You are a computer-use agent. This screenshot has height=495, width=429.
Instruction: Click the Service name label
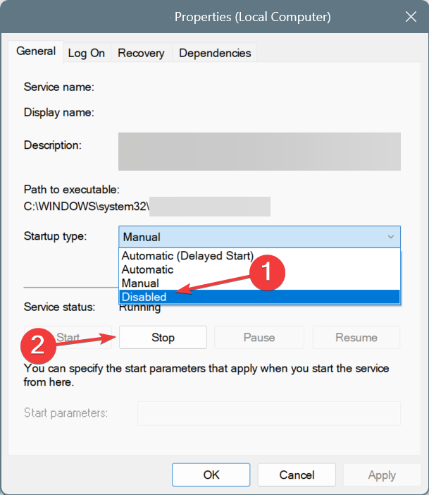point(59,87)
